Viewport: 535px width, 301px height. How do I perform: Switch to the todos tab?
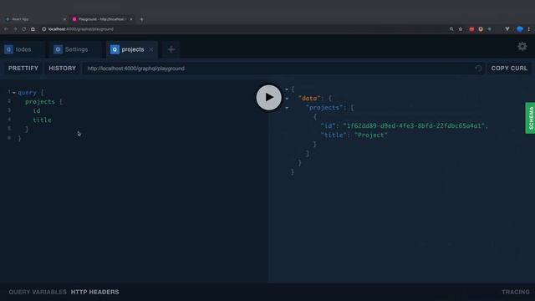click(x=23, y=49)
